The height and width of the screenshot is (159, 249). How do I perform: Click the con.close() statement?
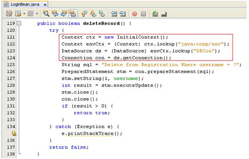click(x=80, y=99)
